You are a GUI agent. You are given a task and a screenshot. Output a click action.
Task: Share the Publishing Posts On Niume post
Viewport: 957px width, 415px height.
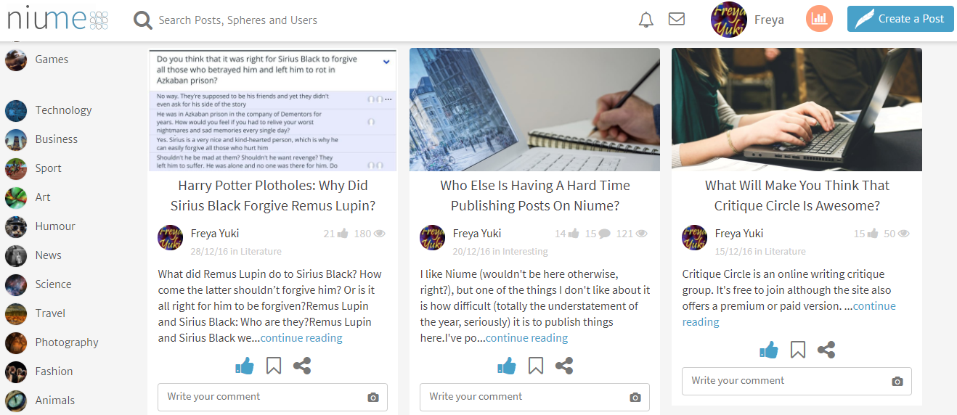564,366
